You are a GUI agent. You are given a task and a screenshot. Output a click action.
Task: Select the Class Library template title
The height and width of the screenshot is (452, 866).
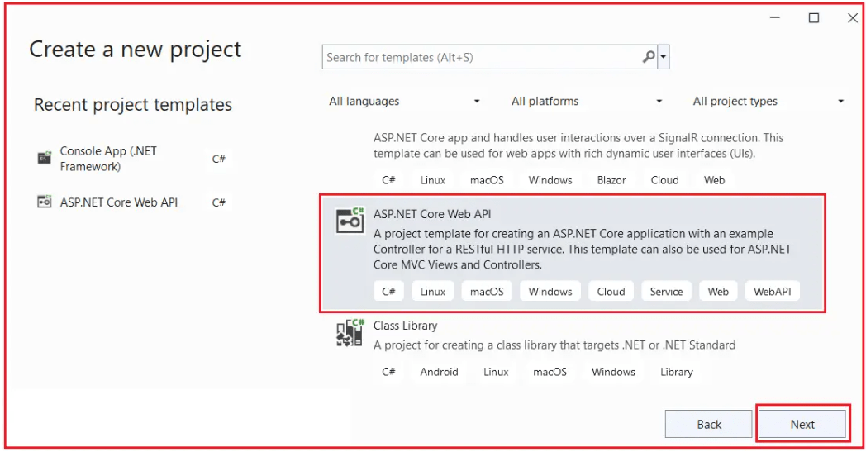click(x=405, y=326)
